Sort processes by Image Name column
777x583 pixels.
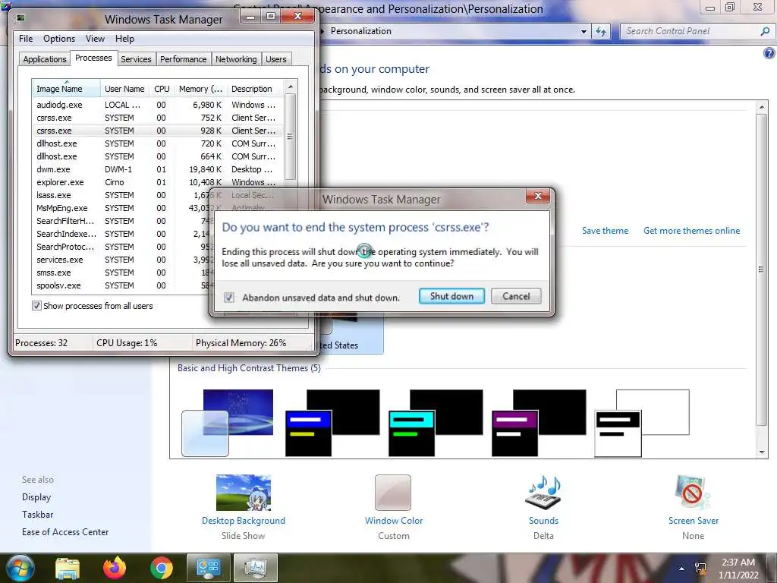click(x=66, y=89)
